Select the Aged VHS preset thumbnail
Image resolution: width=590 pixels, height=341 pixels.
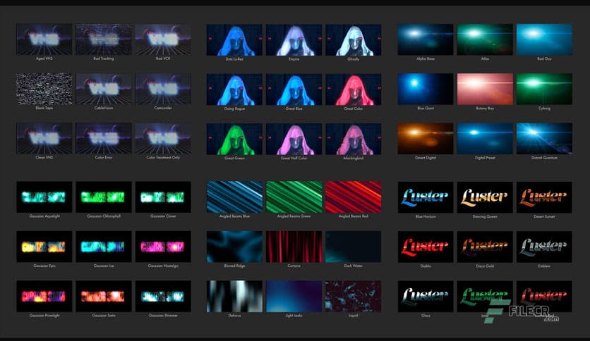(x=44, y=39)
